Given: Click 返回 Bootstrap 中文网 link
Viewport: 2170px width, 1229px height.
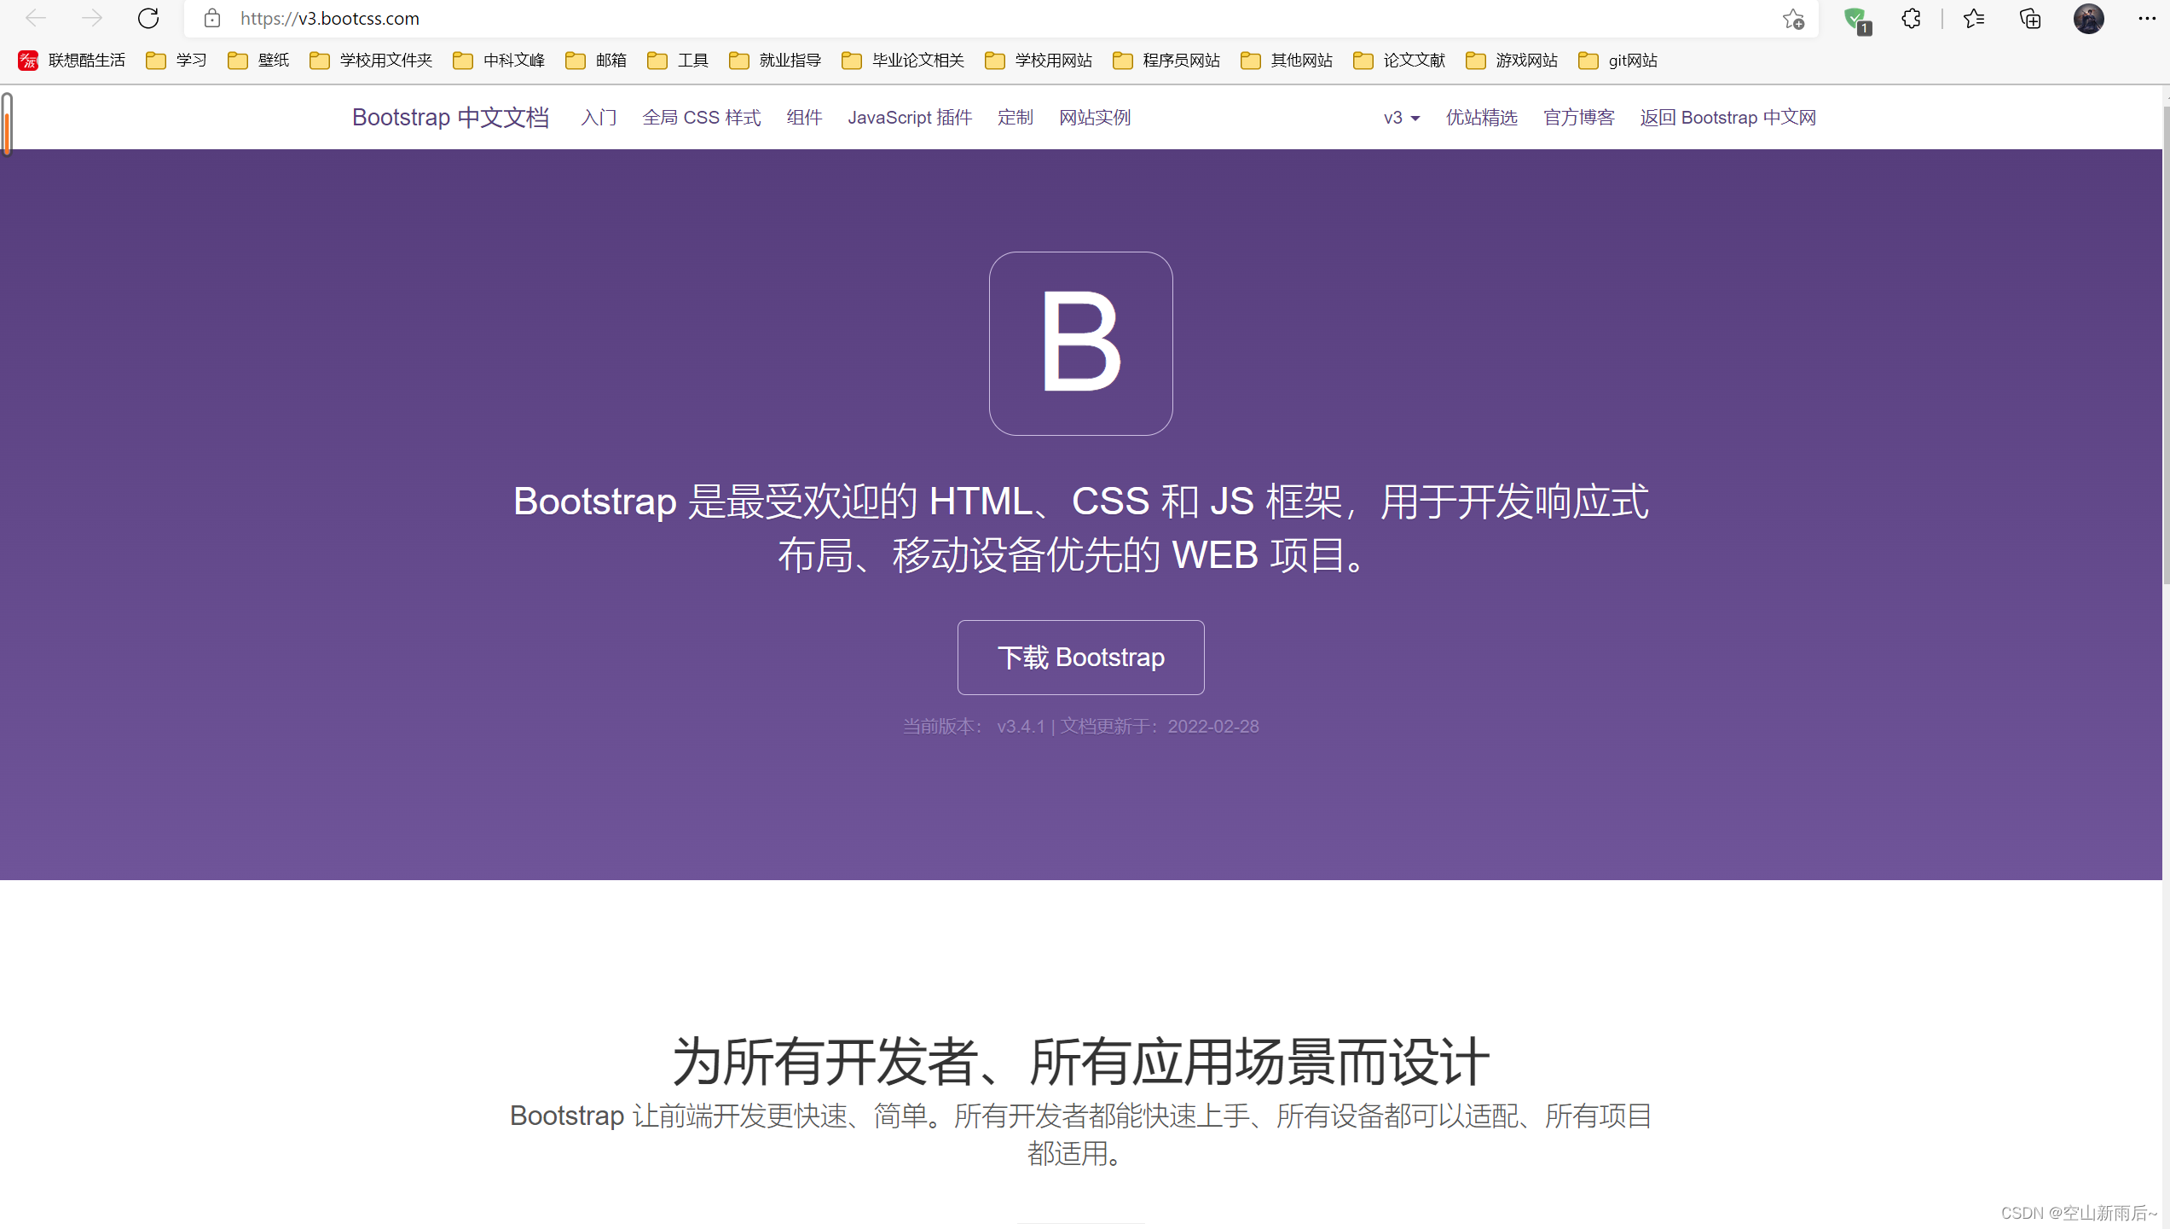Looking at the screenshot, I should coord(1727,118).
